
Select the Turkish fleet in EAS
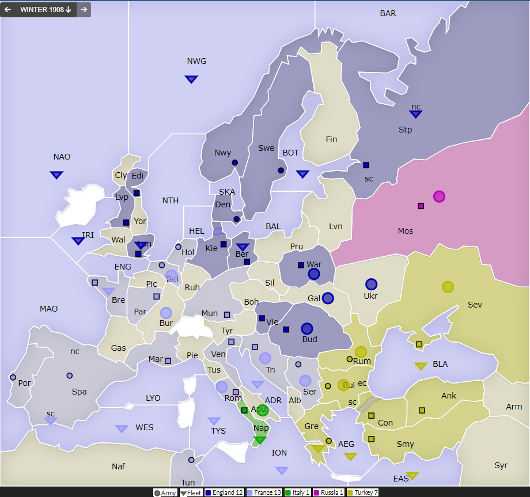coord(412,476)
